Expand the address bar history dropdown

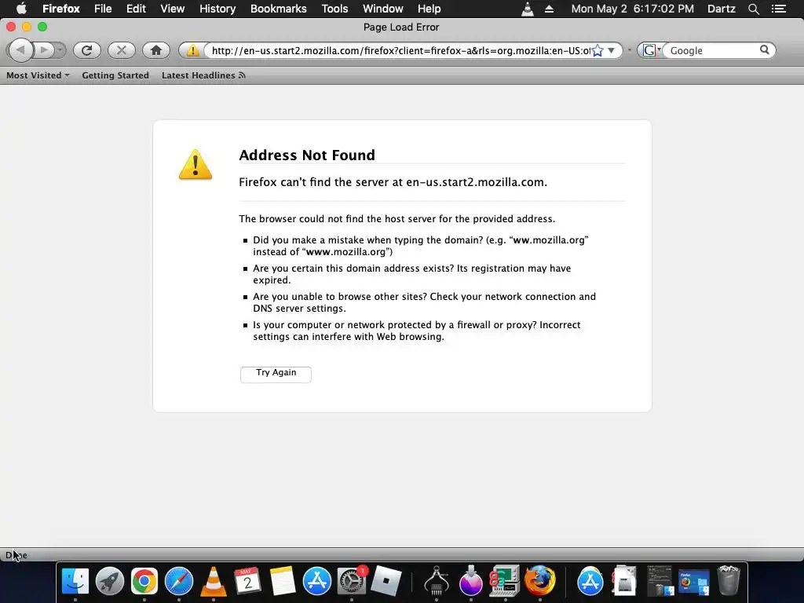611,50
